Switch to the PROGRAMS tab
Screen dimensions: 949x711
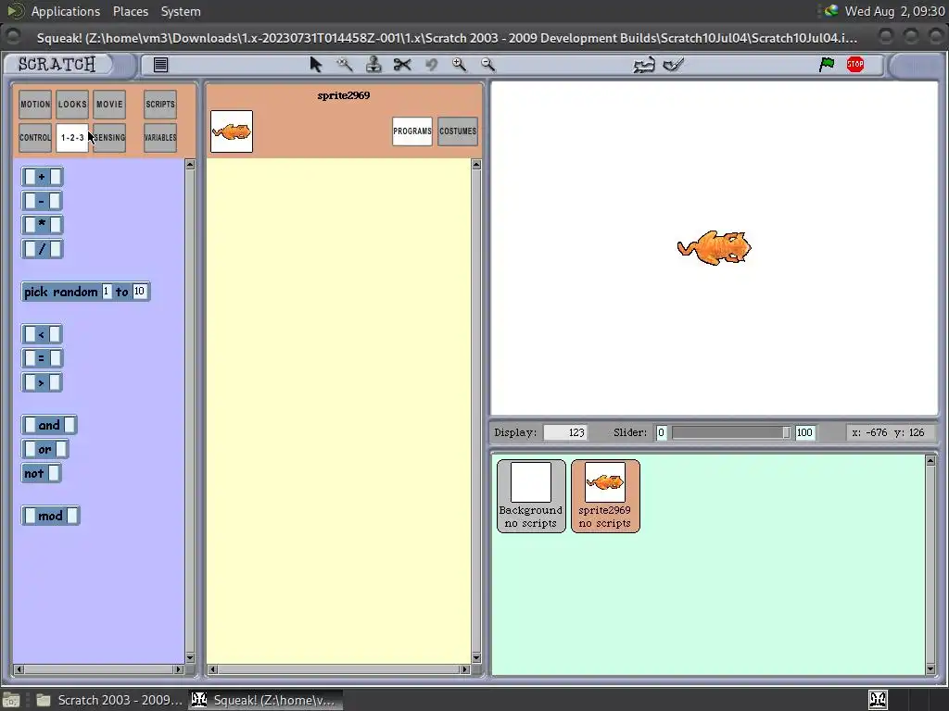[x=412, y=131]
